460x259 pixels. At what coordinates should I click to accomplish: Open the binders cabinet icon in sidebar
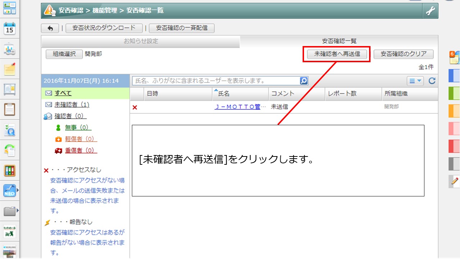pyautogui.click(x=10, y=170)
